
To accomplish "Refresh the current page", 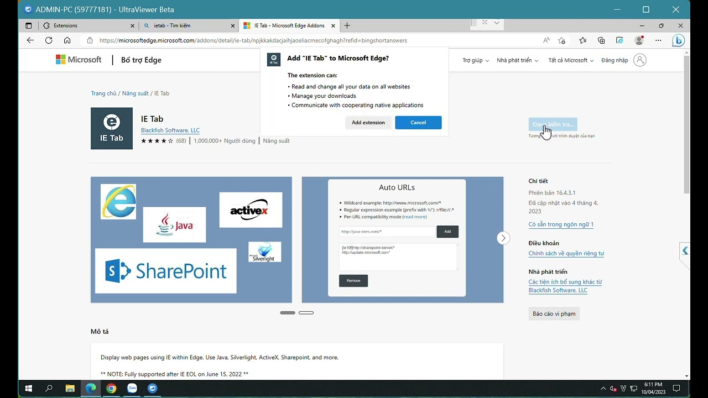I will coord(49,40).
